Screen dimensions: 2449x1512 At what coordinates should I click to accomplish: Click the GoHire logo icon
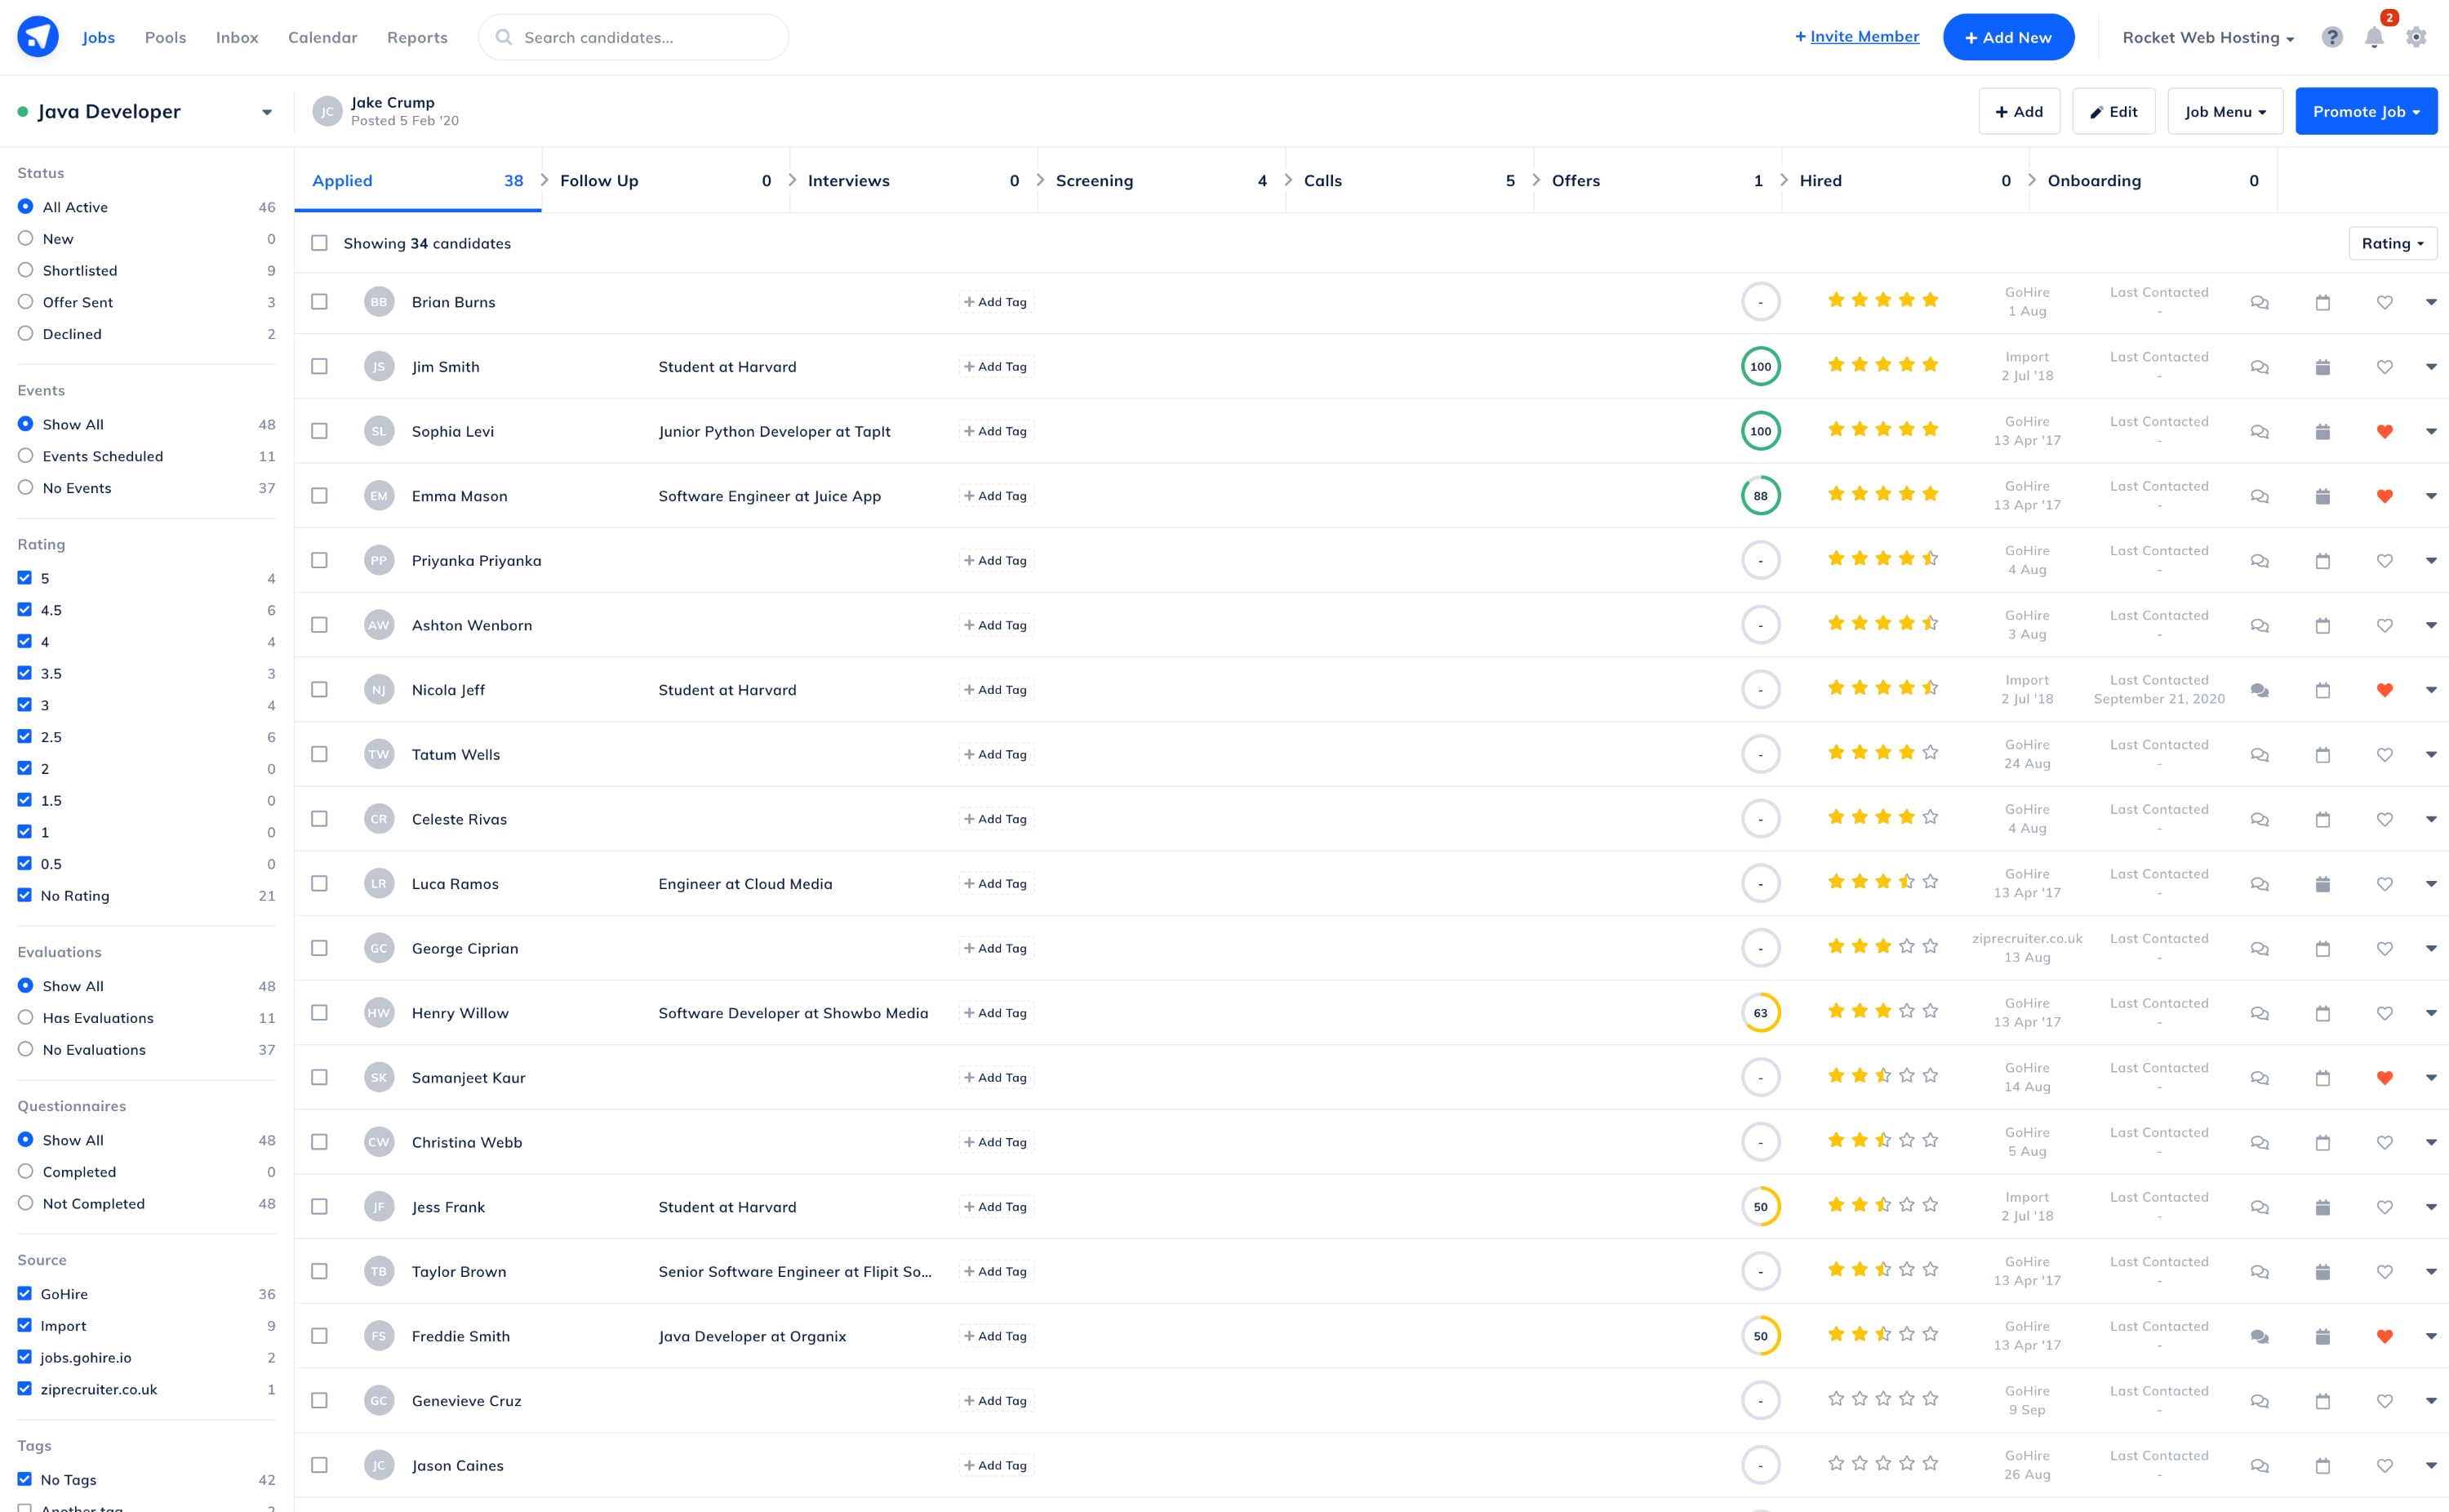coord(38,37)
